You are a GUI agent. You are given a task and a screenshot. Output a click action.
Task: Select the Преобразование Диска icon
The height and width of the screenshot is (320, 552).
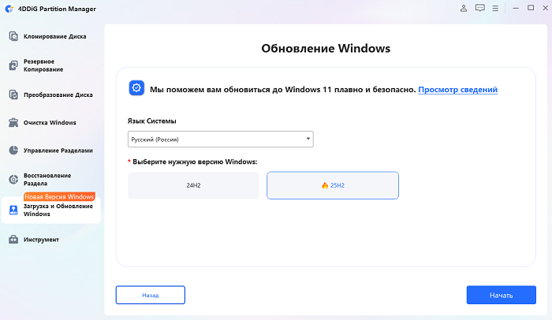[13, 95]
